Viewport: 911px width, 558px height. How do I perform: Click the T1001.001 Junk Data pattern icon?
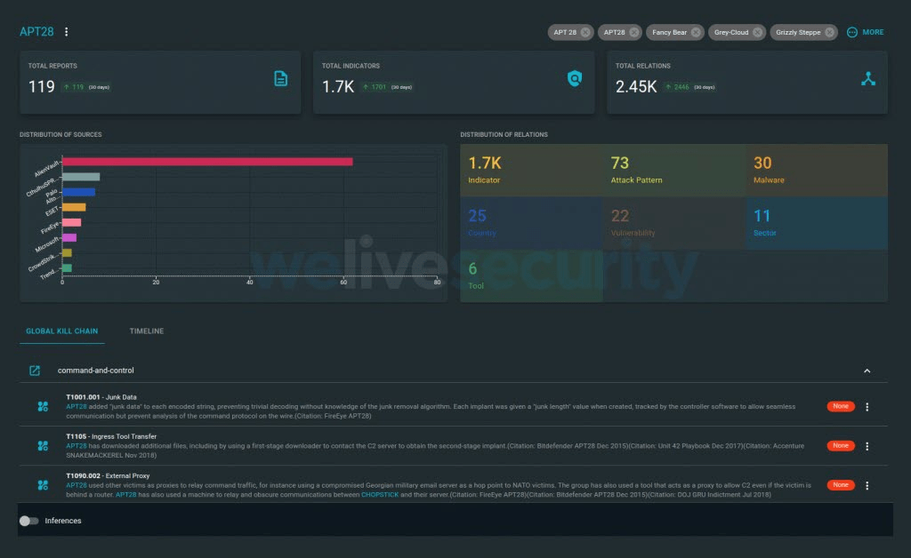click(43, 406)
